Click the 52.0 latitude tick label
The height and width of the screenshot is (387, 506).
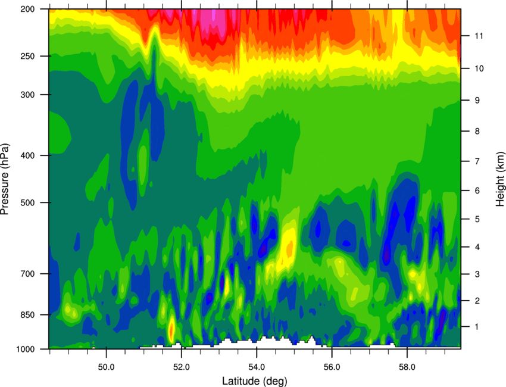tap(182, 367)
